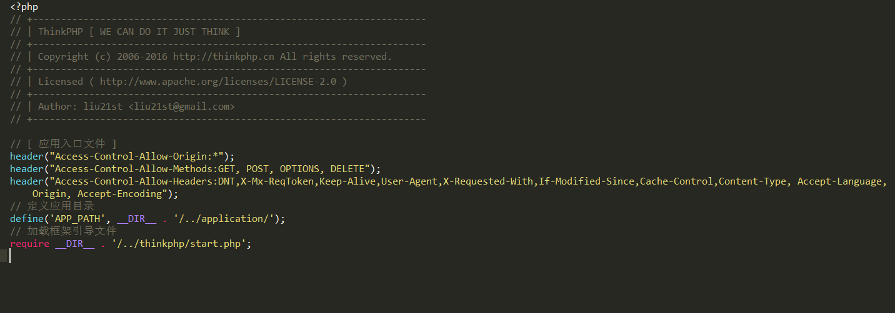
Task: Click the gutter marker beside last empty line
Action: [3, 256]
